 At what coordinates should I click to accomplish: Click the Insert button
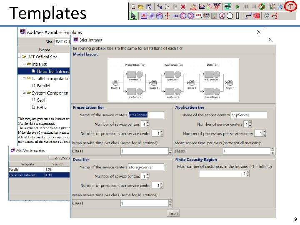pyautogui.click(x=173, y=213)
